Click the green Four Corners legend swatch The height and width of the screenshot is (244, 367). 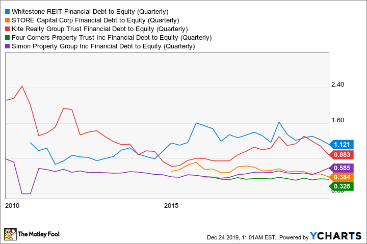pos(6,37)
